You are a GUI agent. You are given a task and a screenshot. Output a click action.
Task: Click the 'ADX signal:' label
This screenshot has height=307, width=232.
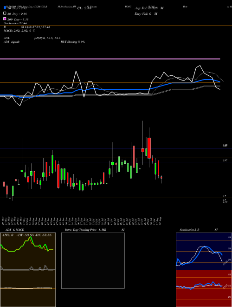[x=11, y=42]
